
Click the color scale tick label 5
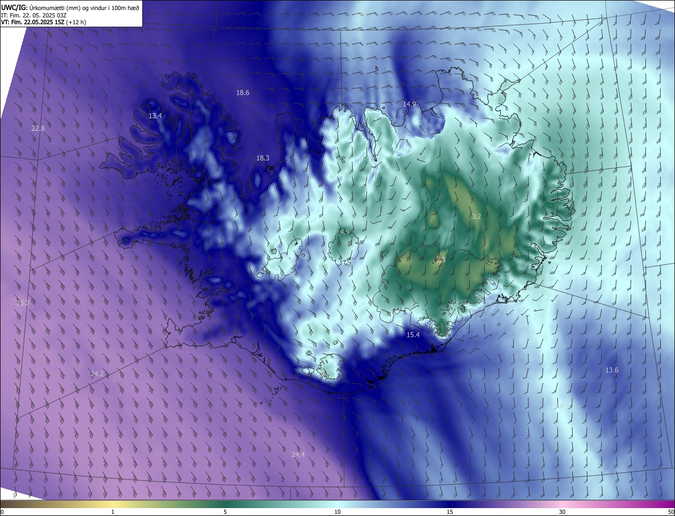(x=225, y=512)
